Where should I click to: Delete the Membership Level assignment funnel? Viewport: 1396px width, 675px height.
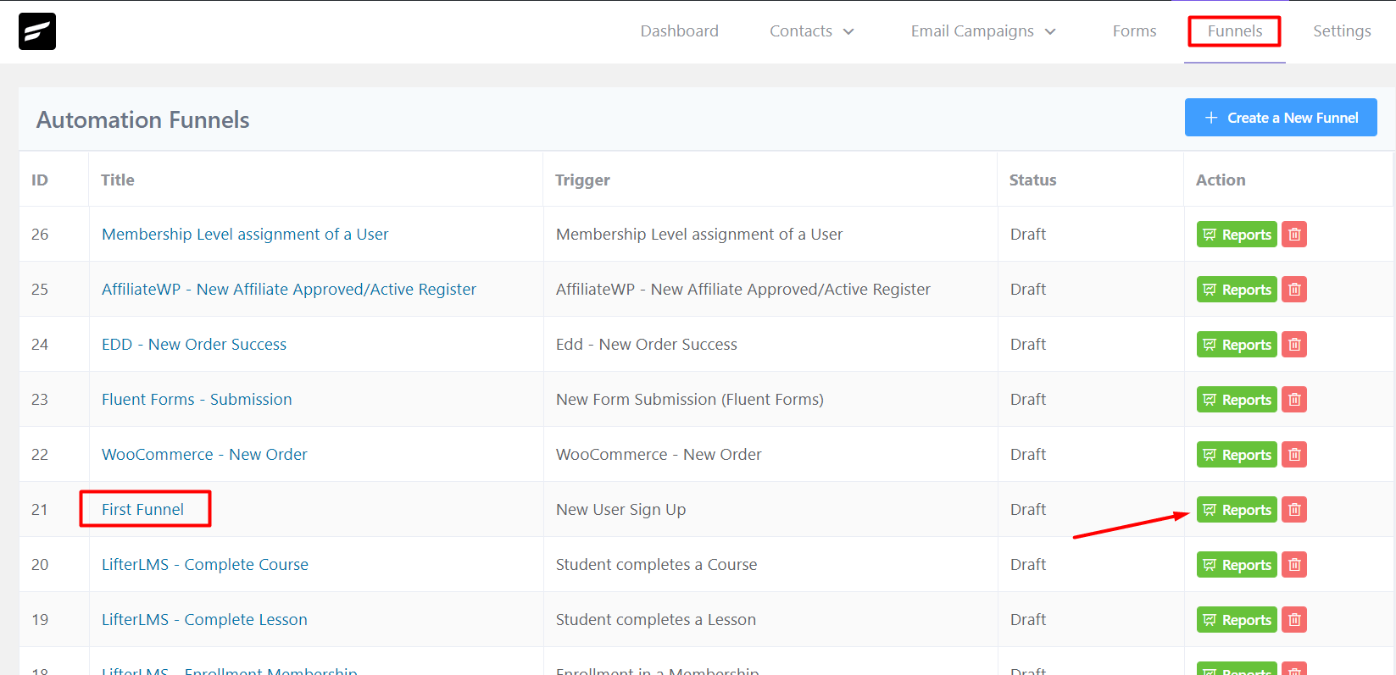pyautogui.click(x=1294, y=235)
